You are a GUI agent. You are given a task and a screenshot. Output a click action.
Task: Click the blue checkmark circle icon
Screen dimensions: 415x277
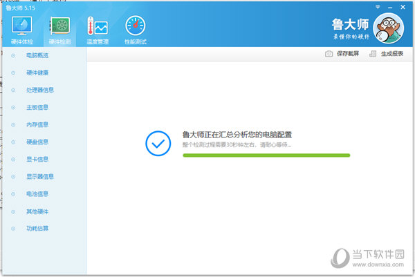click(158, 143)
